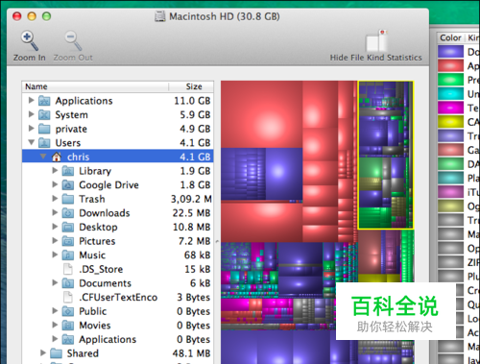Image resolution: width=480 pixels, height=364 pixels.
Task: Click the Movies folder icon
Action: (x=68, y=326)
